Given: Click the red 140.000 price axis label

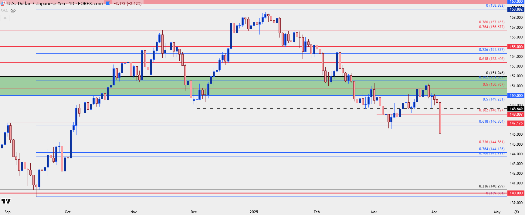Looking at the screenshot, I should [516, 193].
